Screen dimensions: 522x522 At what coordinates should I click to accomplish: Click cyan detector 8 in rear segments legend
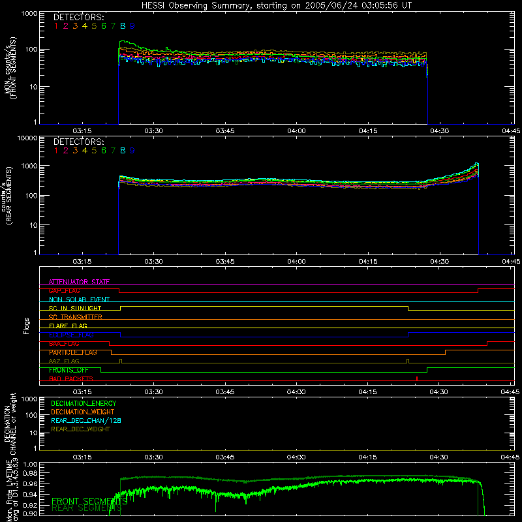click(123, 151)
